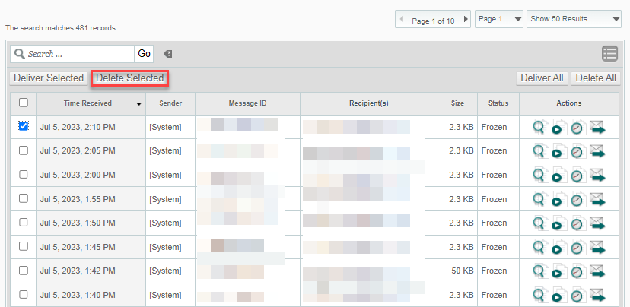Viewport: 630px width, 307px height.
Task: Click the envelope-arrow deliver icon in the 1:55 PM row
Action: coord(597,201)
